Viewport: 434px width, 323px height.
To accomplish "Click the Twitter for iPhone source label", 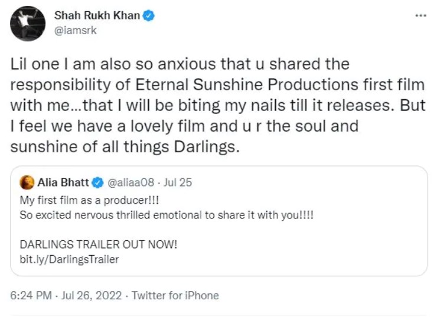I will tap(175, 295).
